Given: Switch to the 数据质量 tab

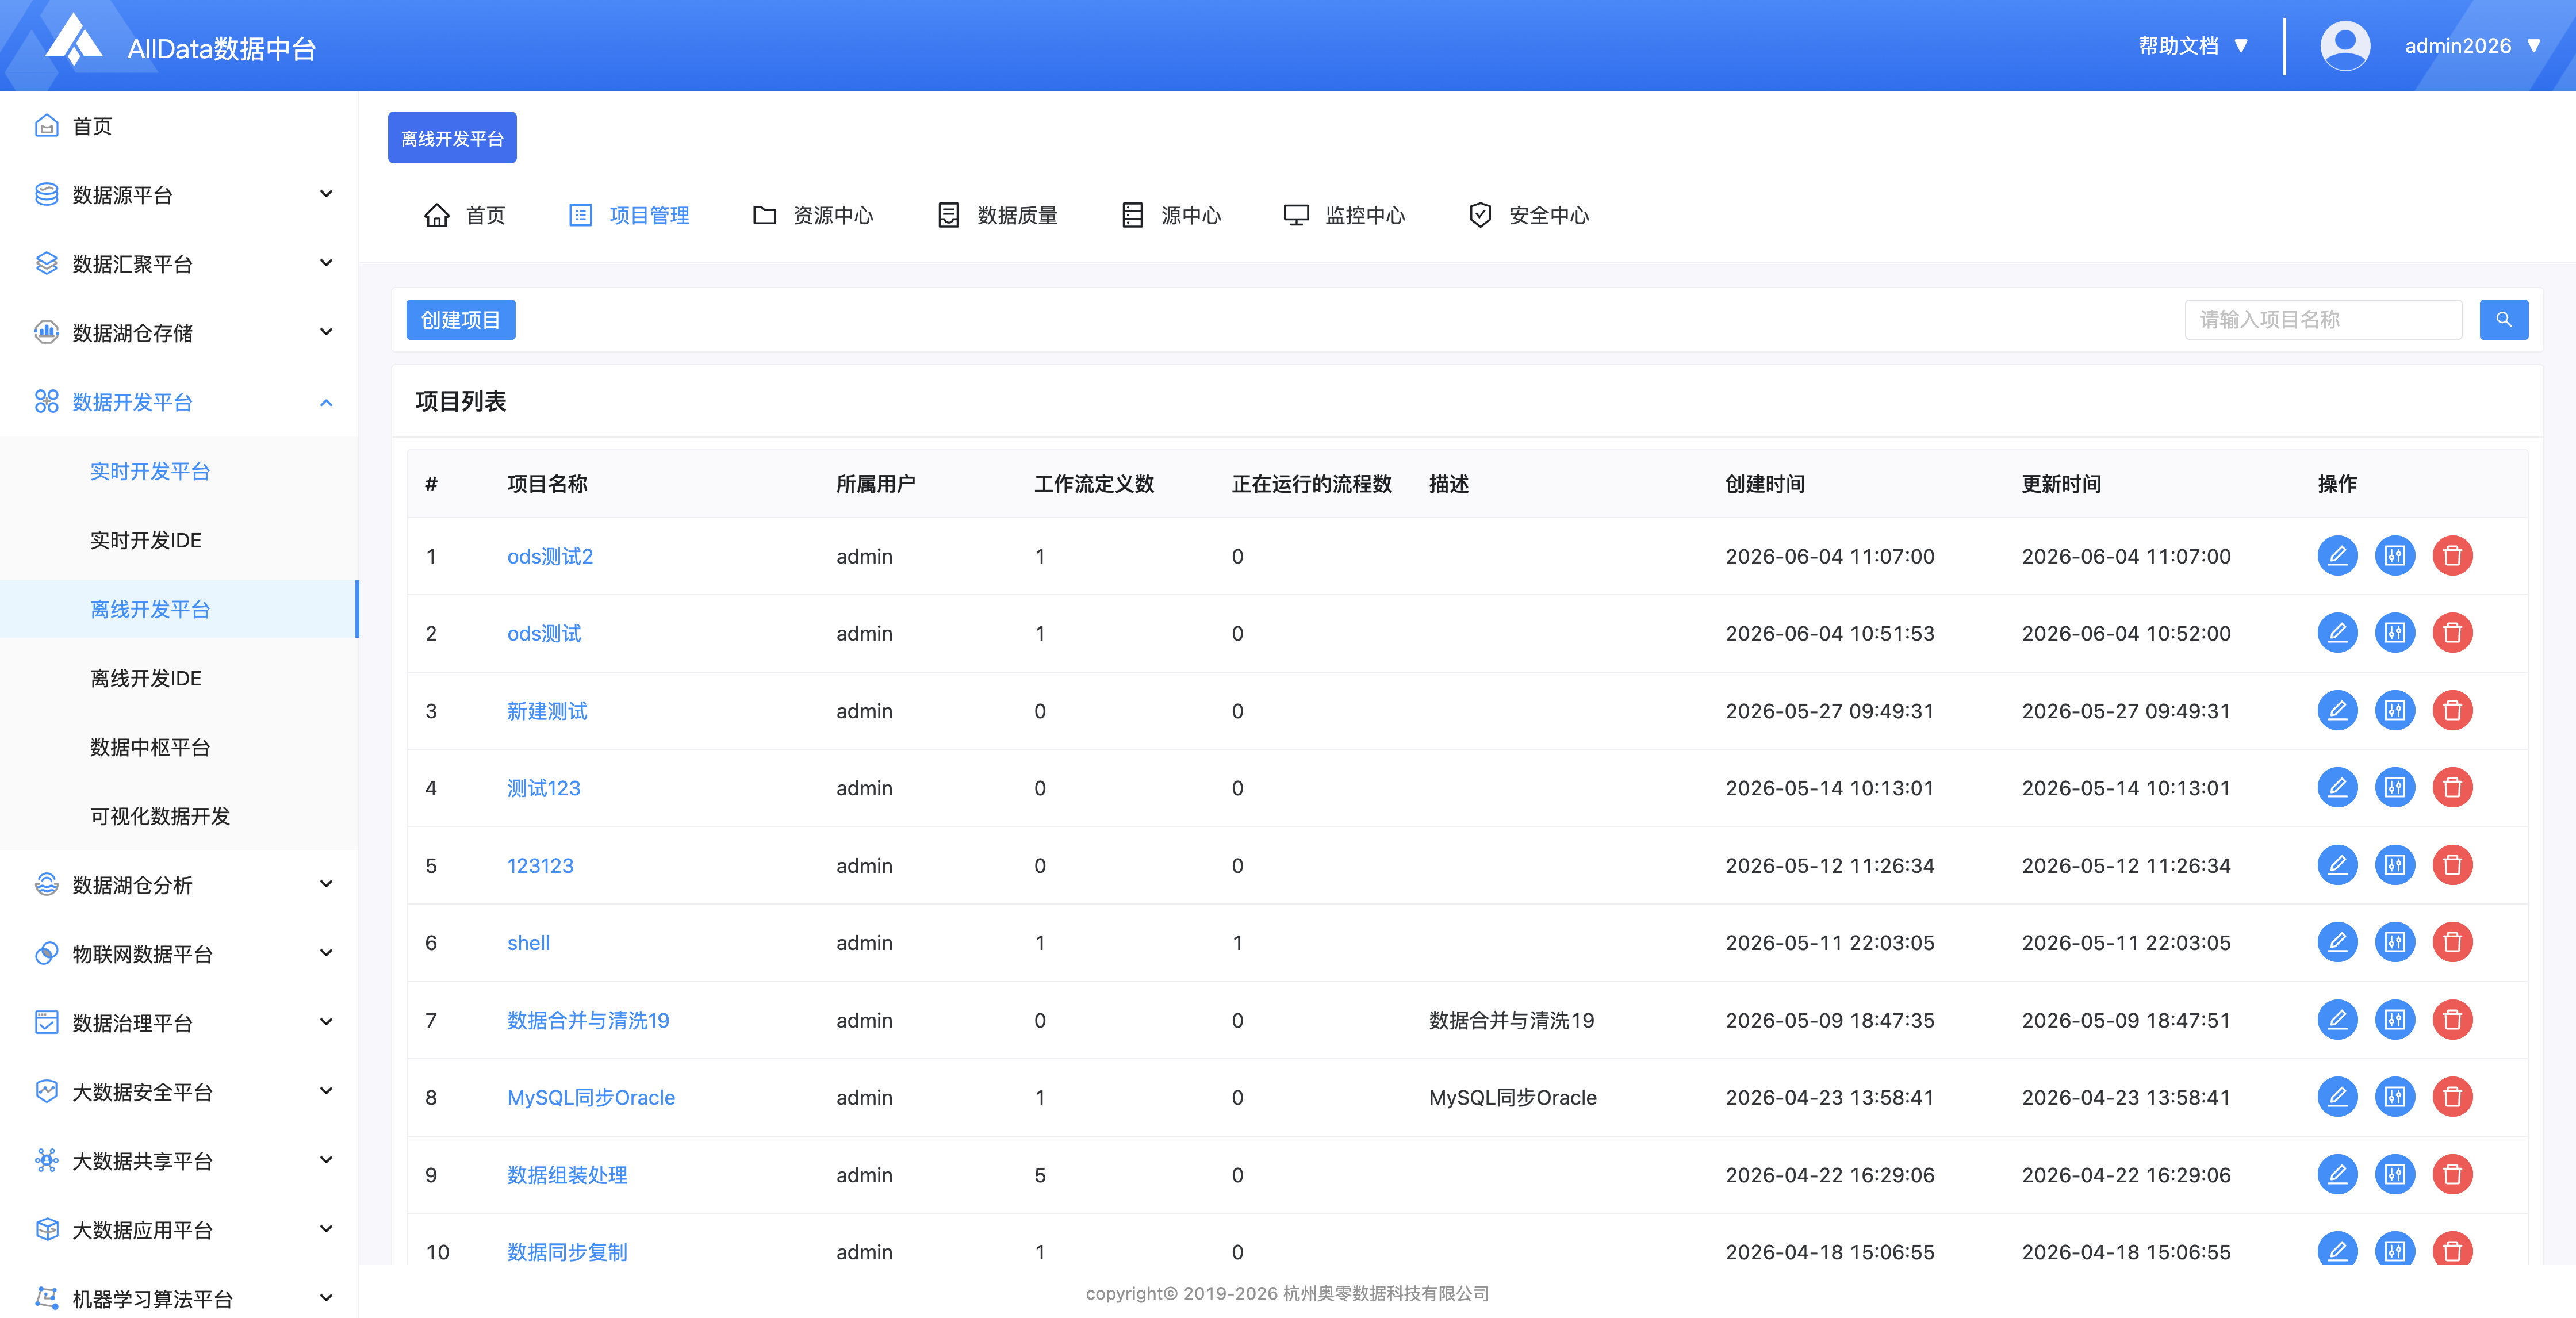Looking at the screenshot, I should pyautogui.click(x=997, y=215).
